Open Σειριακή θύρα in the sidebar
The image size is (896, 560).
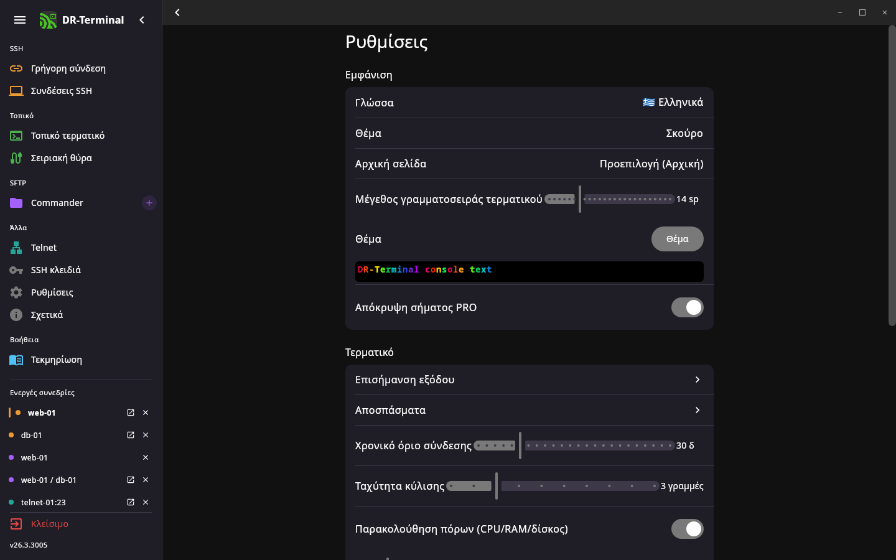click(81, 158)
